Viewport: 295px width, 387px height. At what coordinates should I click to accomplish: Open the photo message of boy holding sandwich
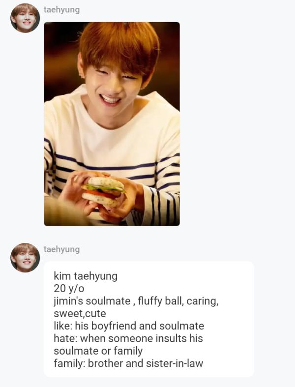tap(112, 124)
